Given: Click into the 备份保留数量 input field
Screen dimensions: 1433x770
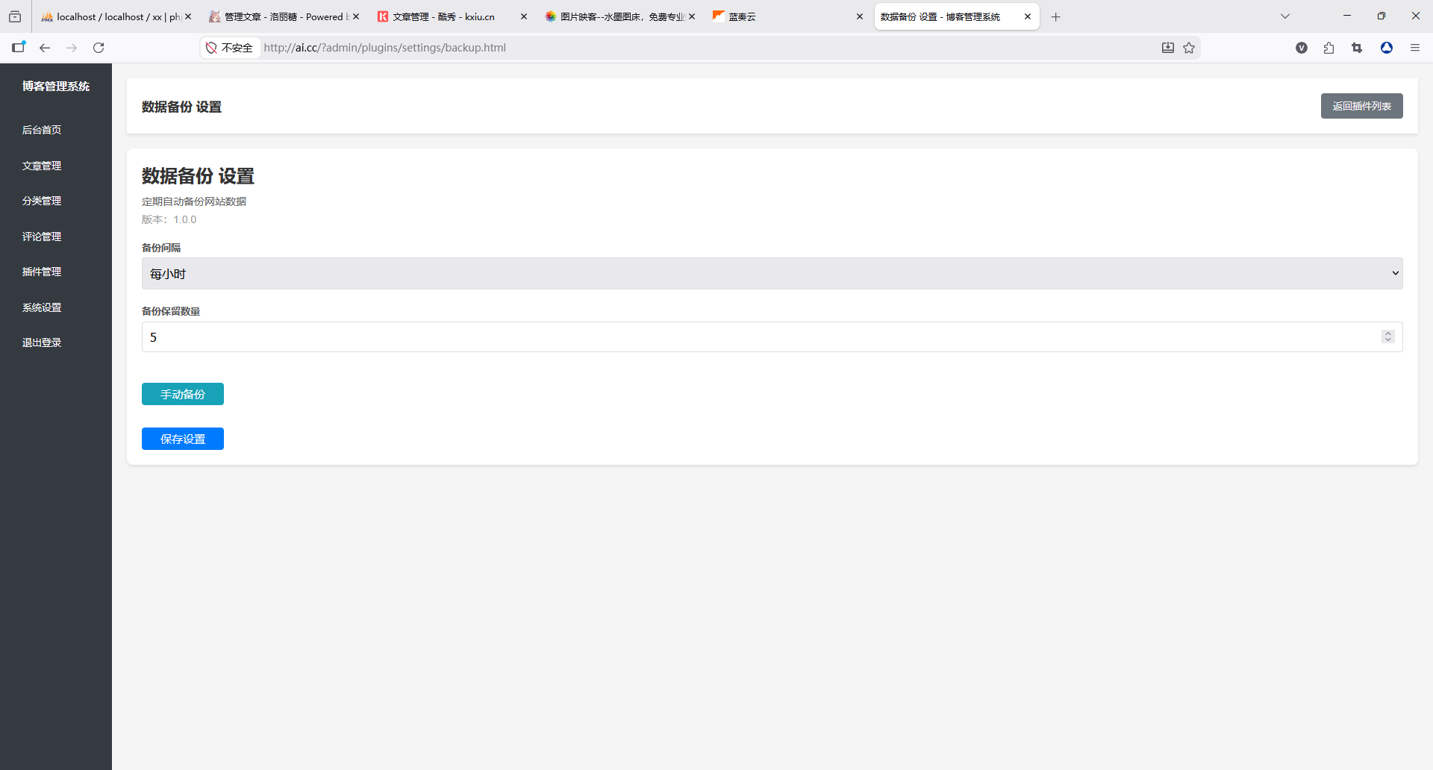Looking at the screenshot, I should [746, 337].
